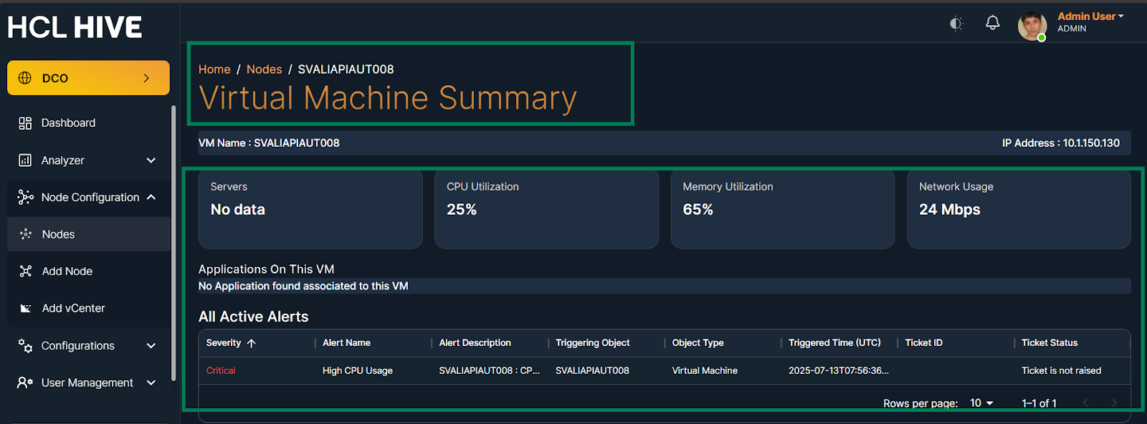Open the Nodes menu item

58,234
